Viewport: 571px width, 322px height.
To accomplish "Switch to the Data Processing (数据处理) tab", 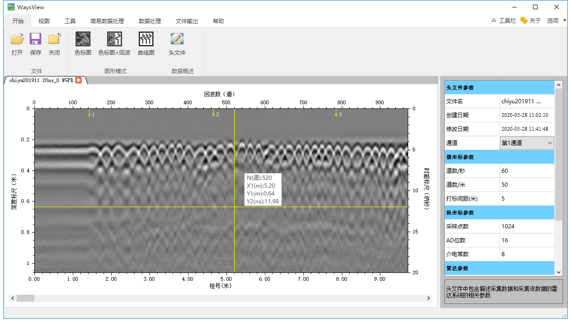I will coord(149,21).
